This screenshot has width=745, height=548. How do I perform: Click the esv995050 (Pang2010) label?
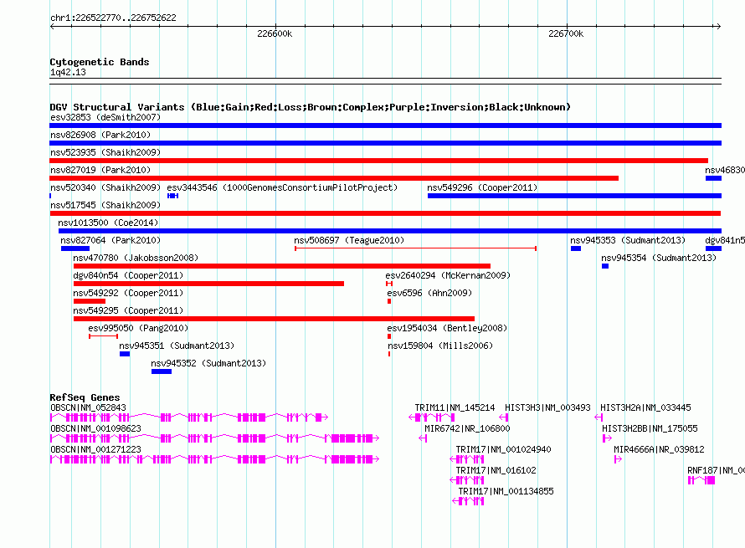pyautogui.click(x=138, y=328)
